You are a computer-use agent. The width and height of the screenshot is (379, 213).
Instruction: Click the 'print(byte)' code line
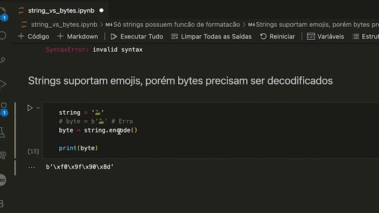coord(78,148)
